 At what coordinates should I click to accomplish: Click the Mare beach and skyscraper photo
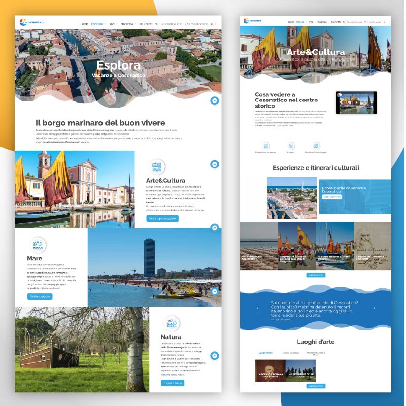(155, 267)
